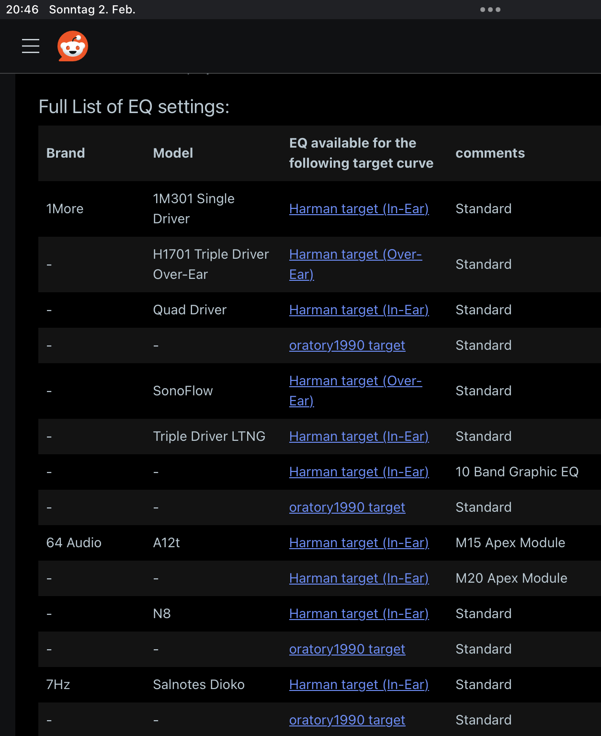601x736 pixels.
Task: Open Harman link for A12t M15 Apex Module
Action: [x=359, y=543]
